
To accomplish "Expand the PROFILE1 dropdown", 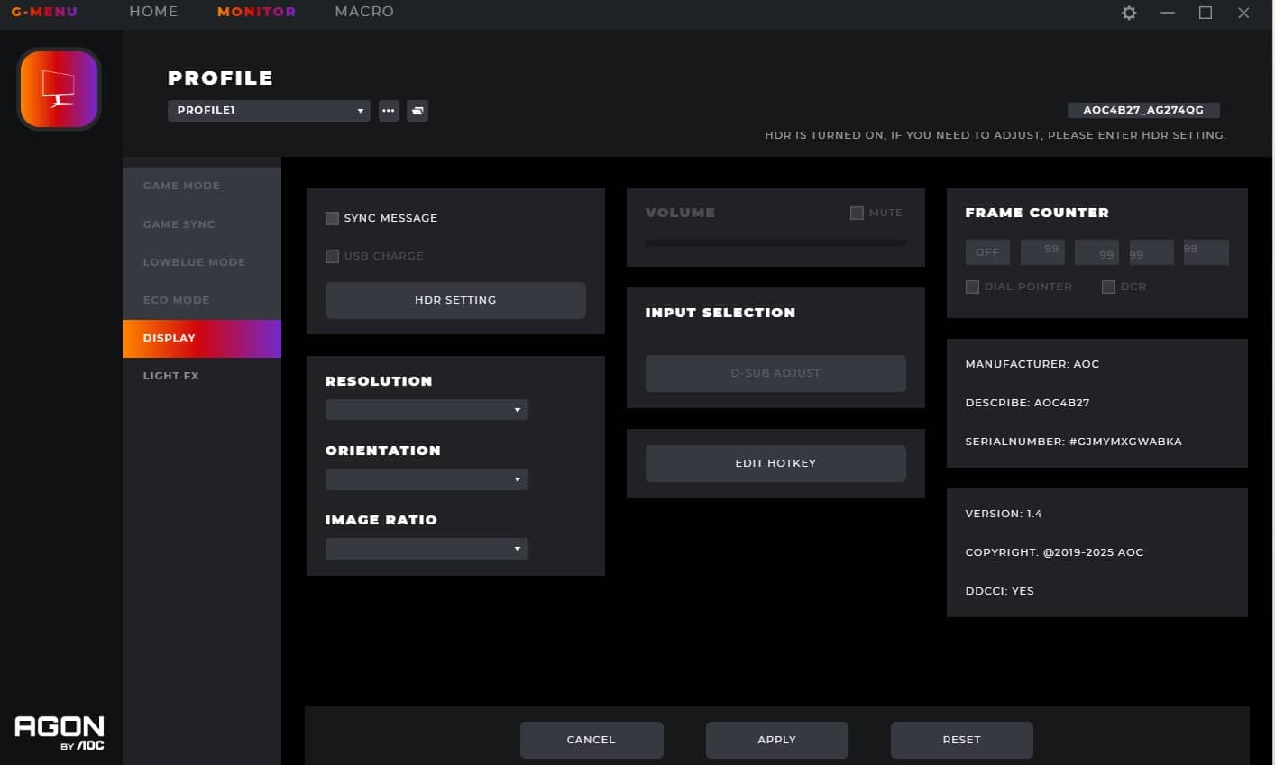I will point(269,111).
